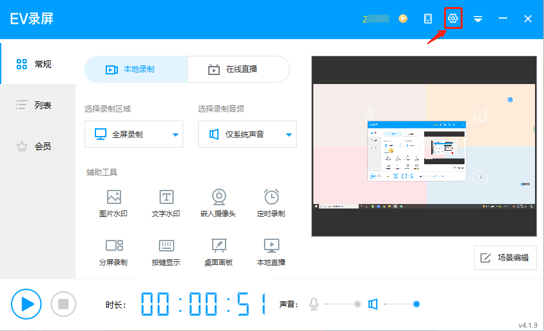The image size is (544, 331).
Task: Click the 场景编辑 button
Action: click(x=505, y=258)
